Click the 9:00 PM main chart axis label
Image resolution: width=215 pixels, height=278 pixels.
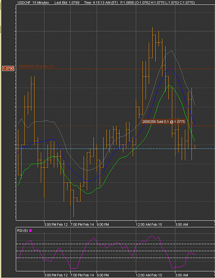(x=103, y=225)
